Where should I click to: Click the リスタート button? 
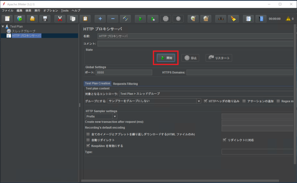(x=219, y=58)
